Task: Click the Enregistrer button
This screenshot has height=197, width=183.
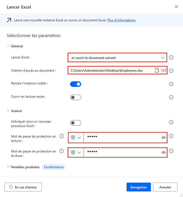Action: (138, 187)
